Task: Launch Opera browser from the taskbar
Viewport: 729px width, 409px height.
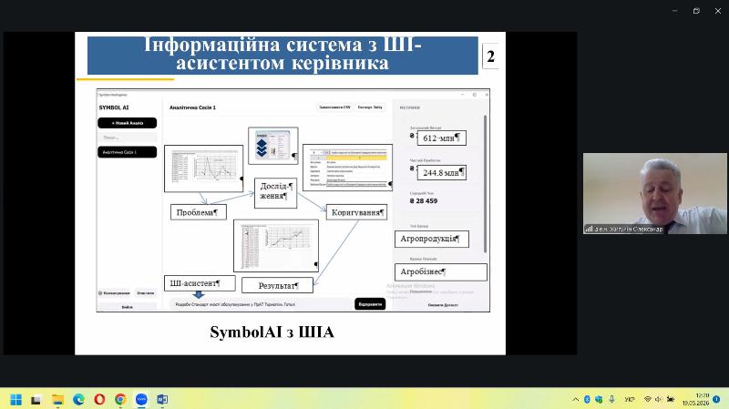Action: click(99, 400)
